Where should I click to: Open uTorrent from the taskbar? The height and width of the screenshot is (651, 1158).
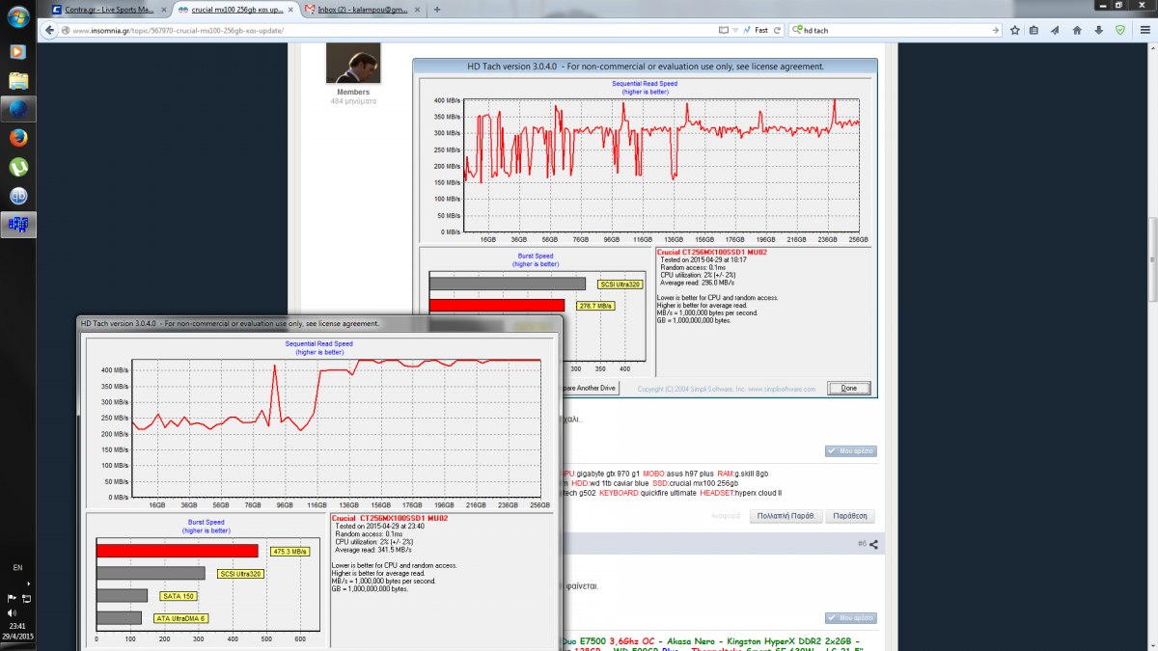pyautogui.click(x=18, y=167)
